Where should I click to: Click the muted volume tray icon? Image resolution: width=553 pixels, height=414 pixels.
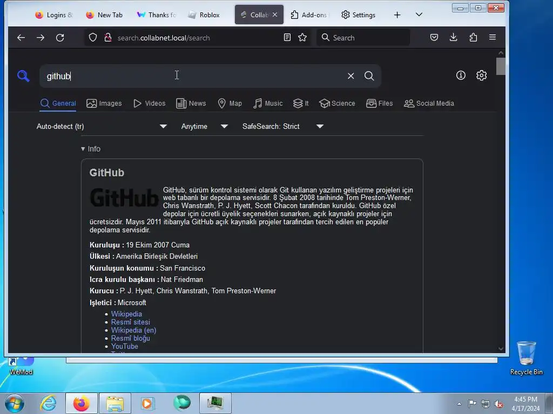click(498, 404)
